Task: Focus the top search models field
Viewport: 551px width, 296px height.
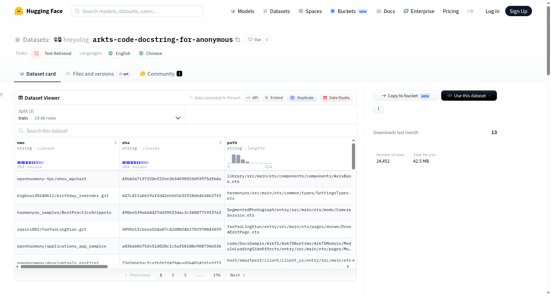Action: pyautogui.click(x=137, y=11)
